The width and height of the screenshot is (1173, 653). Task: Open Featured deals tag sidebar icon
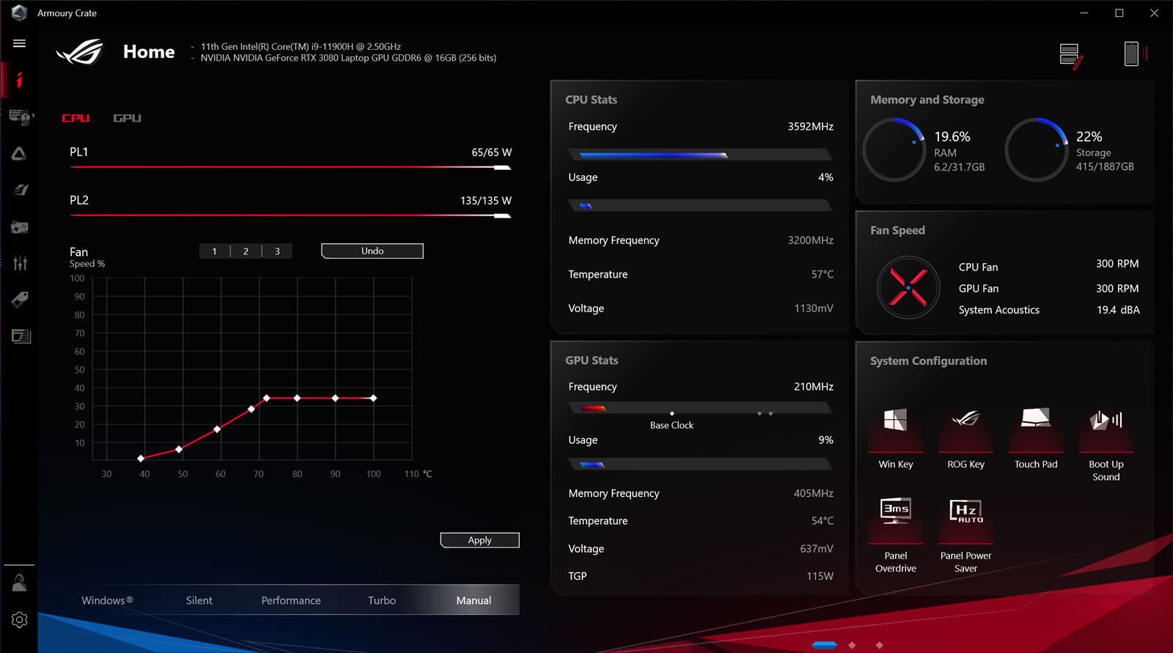[x=20, y=299]
